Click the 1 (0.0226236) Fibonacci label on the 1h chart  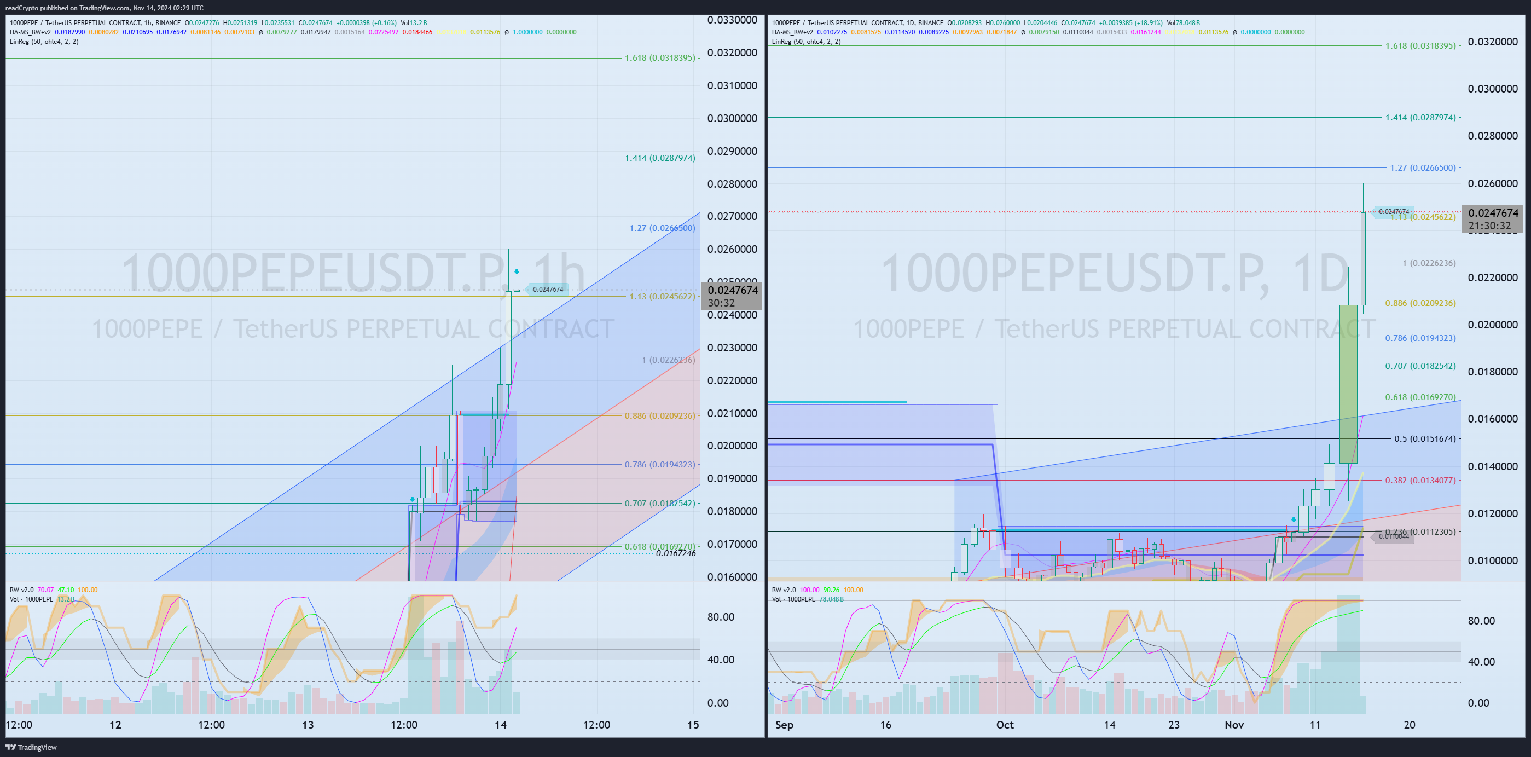coord(668,360)
